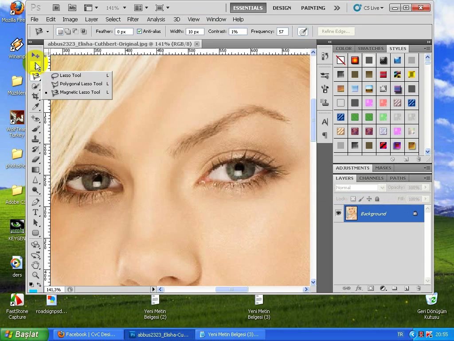Click the tablet pen pressure icon
The image size is (454, 341).
pyautogui.click(x=302, y=32)
